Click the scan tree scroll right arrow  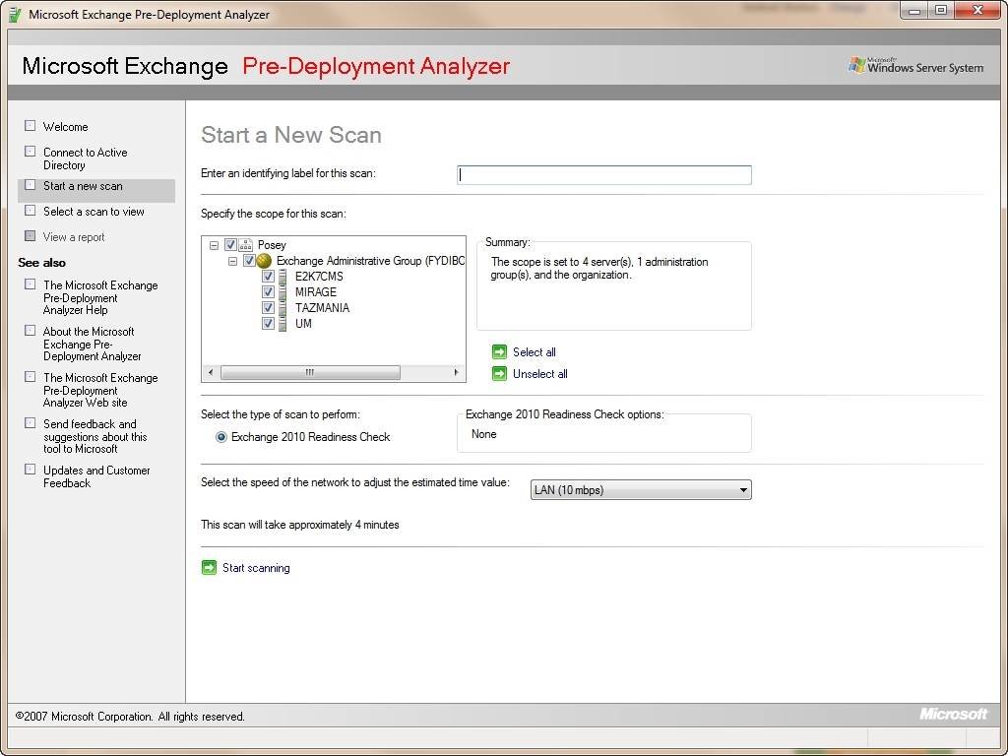(x=456, y=372)
